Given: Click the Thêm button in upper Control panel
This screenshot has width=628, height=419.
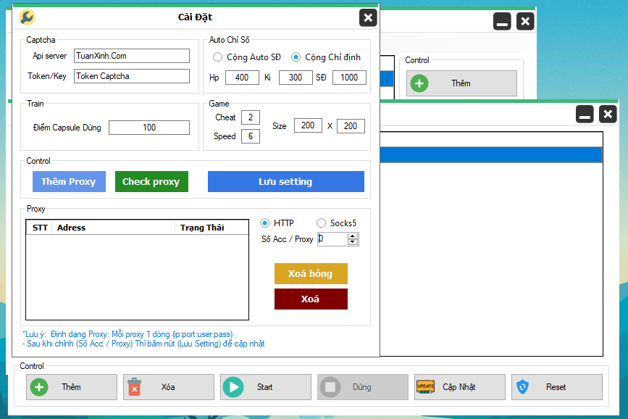Looking at the screenshot, I should tap(461, 83).
